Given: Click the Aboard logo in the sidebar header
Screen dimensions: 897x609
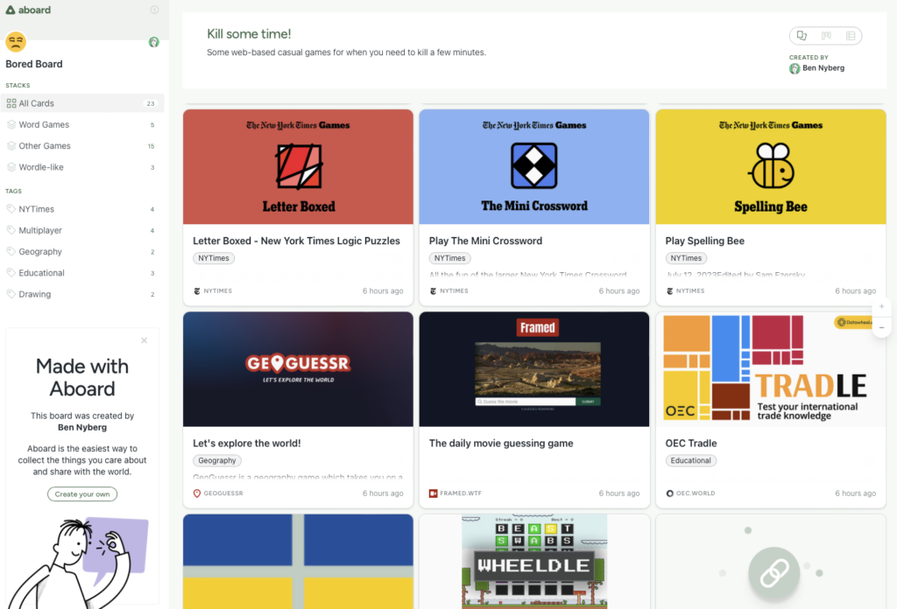Looking at the screenshot, I should point(28,10).
